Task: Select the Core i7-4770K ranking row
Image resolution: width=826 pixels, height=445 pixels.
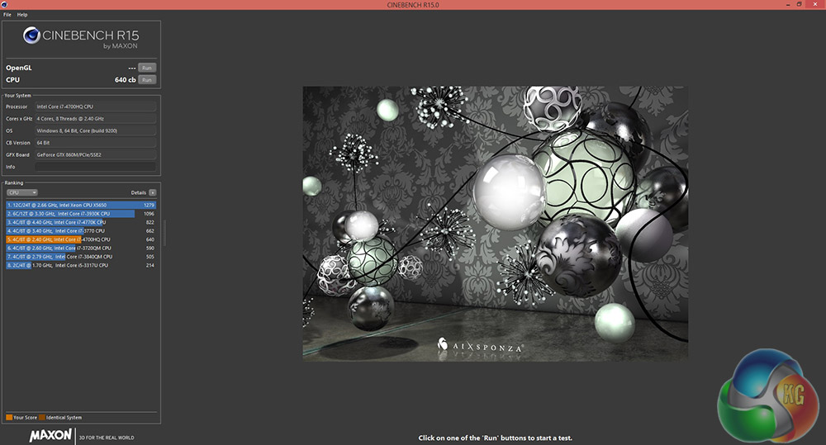Action: [x=81, y=222]
